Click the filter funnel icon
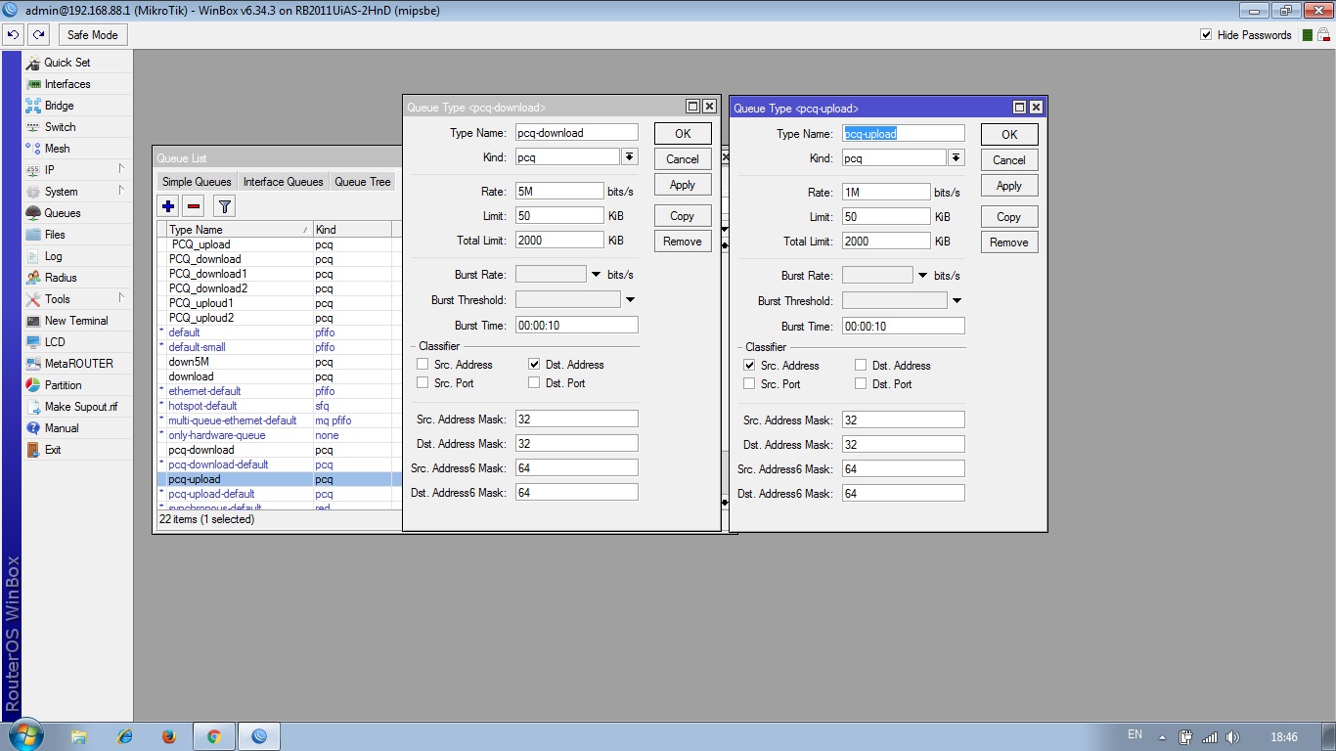The width and height of the screenshot is (1336, 751). tap(224, 206)
